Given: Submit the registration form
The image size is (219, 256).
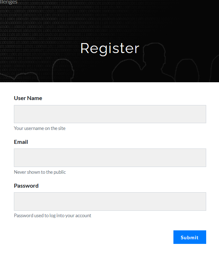Looking at the screenshot, I should click(x=189, y=237).
